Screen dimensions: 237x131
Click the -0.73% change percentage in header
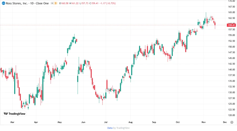[x=112, y=3]
